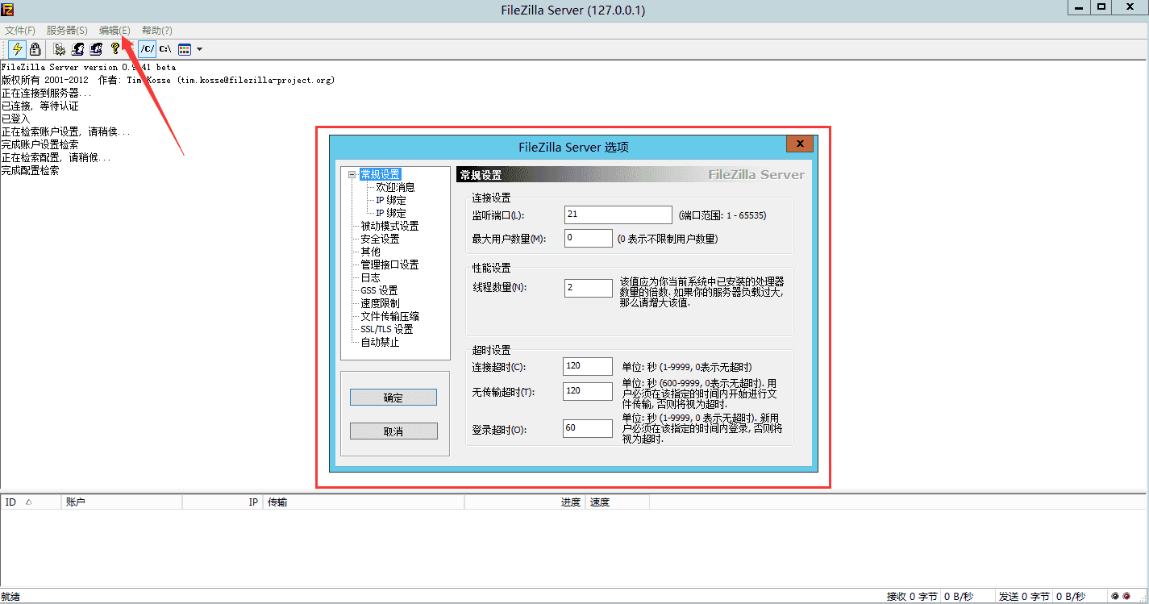Screen dimensions: 1149x604
Task: Open the 服务器(S) menu
Action: tap(67, 31)
